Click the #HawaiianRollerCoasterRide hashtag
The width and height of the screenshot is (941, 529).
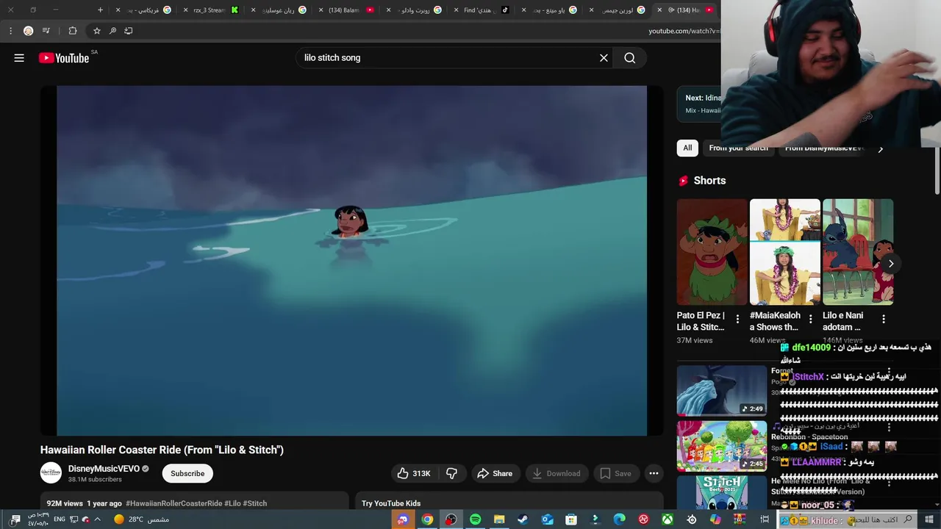pyautogui.click(x=173, y=503)
